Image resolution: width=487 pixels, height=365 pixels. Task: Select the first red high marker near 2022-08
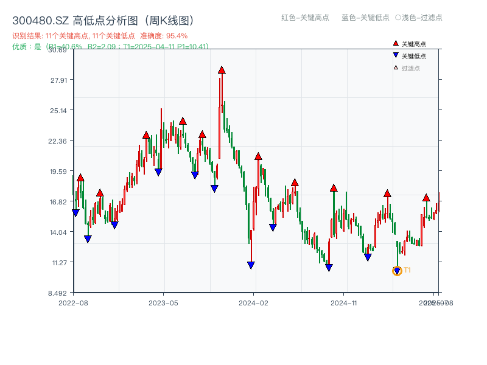click(x=79, y=178)
